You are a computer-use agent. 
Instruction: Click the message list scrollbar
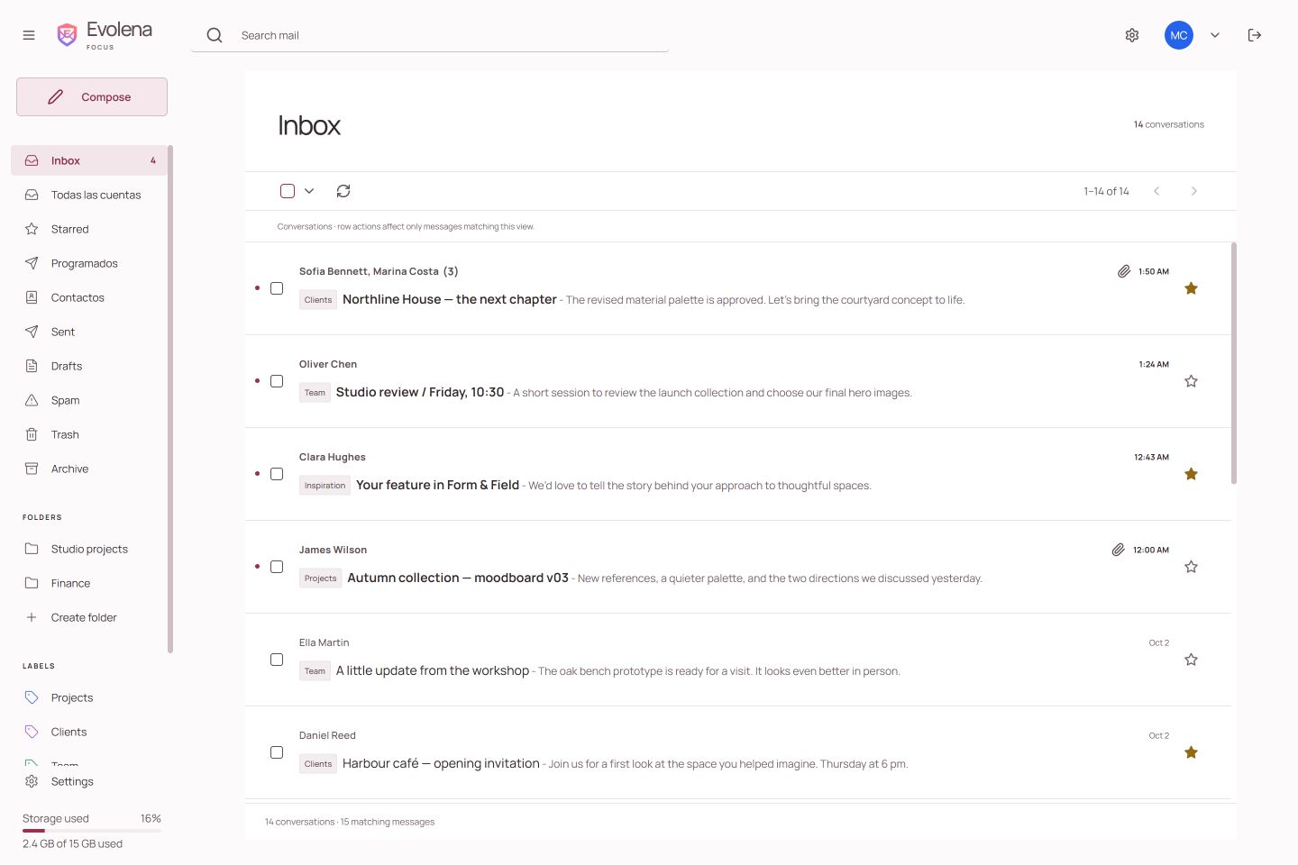pos(1234,363)
